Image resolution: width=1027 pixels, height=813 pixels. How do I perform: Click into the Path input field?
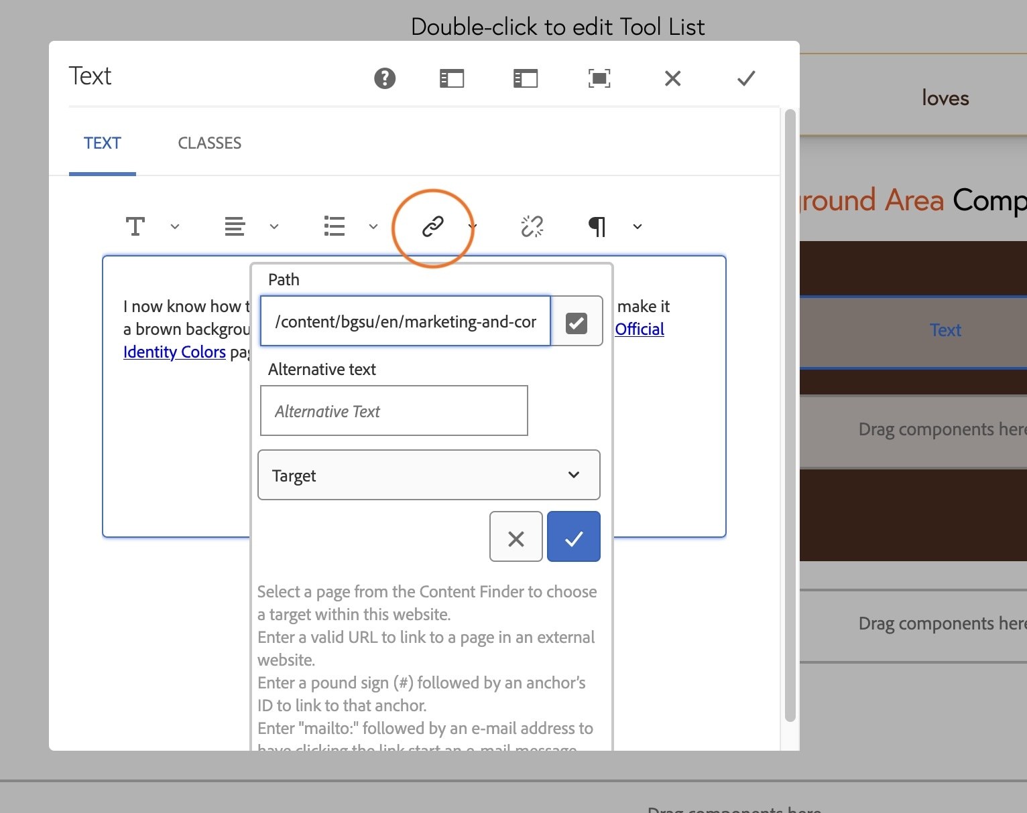[406, 321]
